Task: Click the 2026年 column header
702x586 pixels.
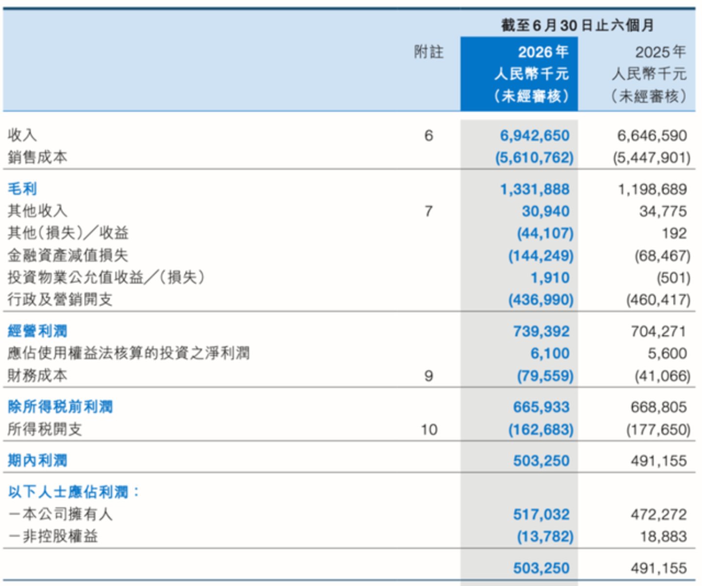Action: point(543,52)
